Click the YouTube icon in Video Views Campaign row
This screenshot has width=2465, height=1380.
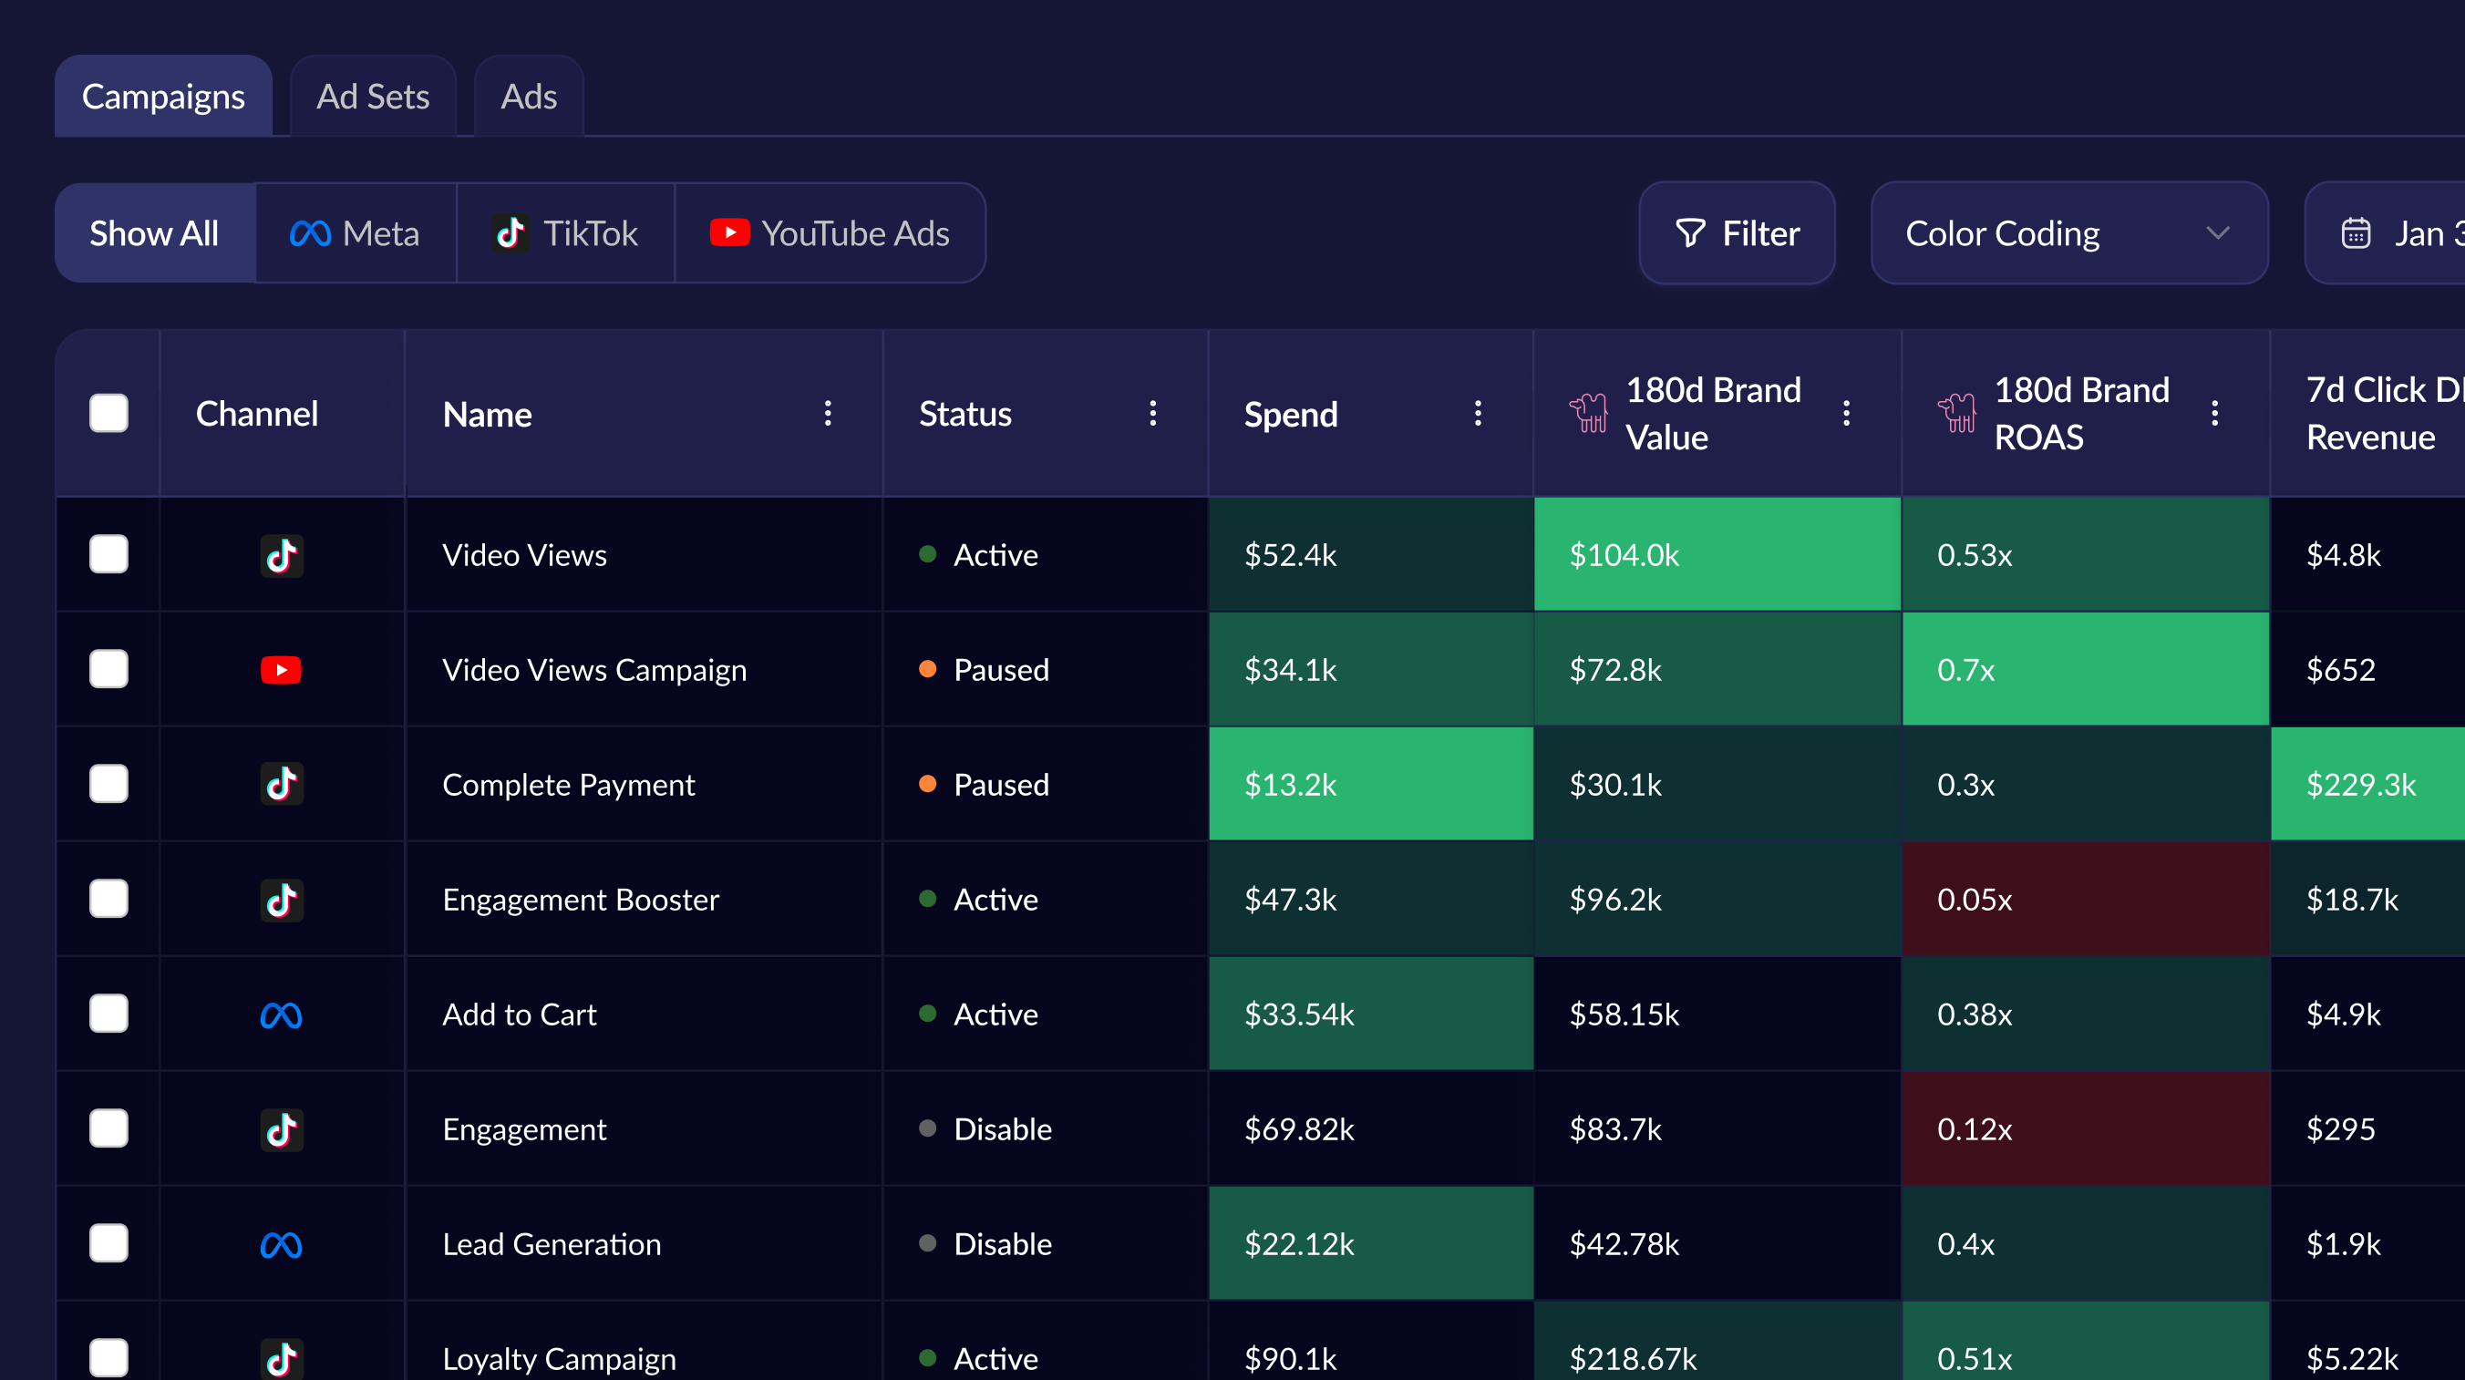(282, 670)
